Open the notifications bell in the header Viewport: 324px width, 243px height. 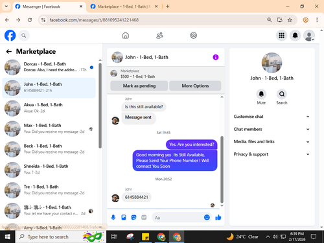click(x=295, y=36)
